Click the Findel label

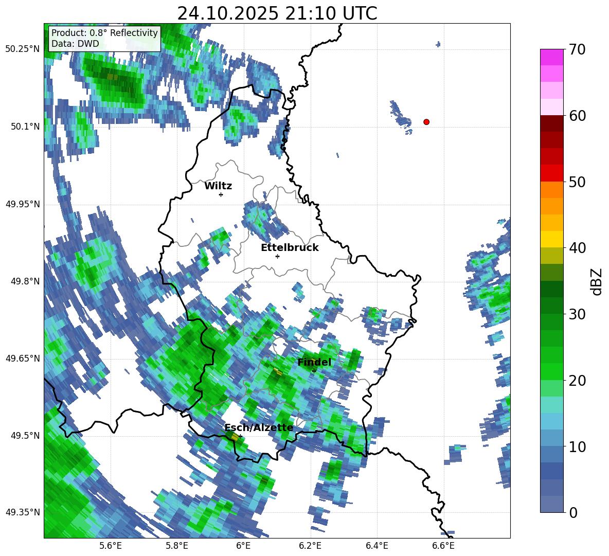[314, 362]
